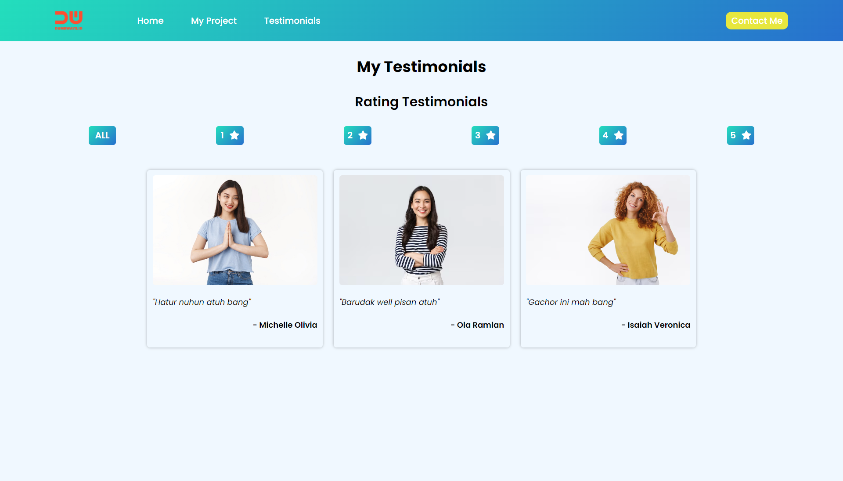Filter testimonials by 3 star rating

point(485,135)
